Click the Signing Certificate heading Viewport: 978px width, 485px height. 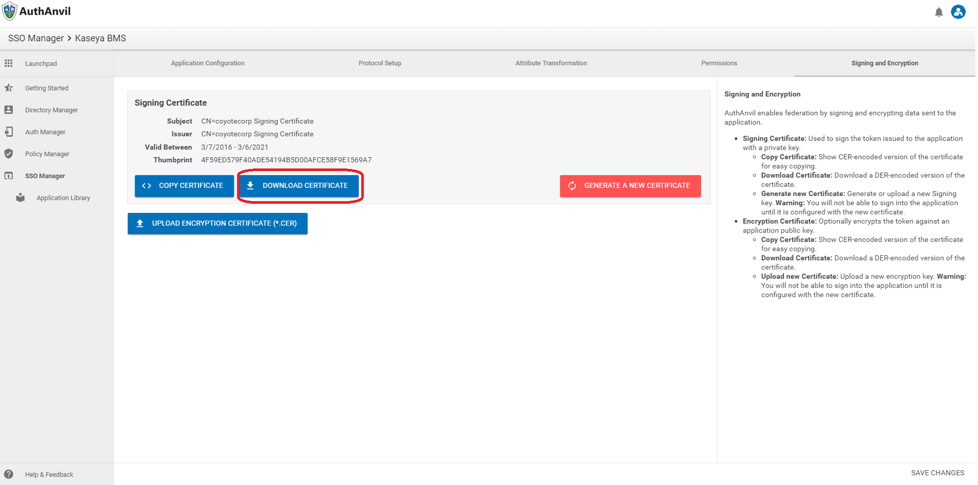pos(171,103)
